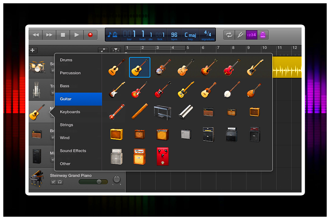
Task: Start recording with the red Record button
Action: pos(90,35)
